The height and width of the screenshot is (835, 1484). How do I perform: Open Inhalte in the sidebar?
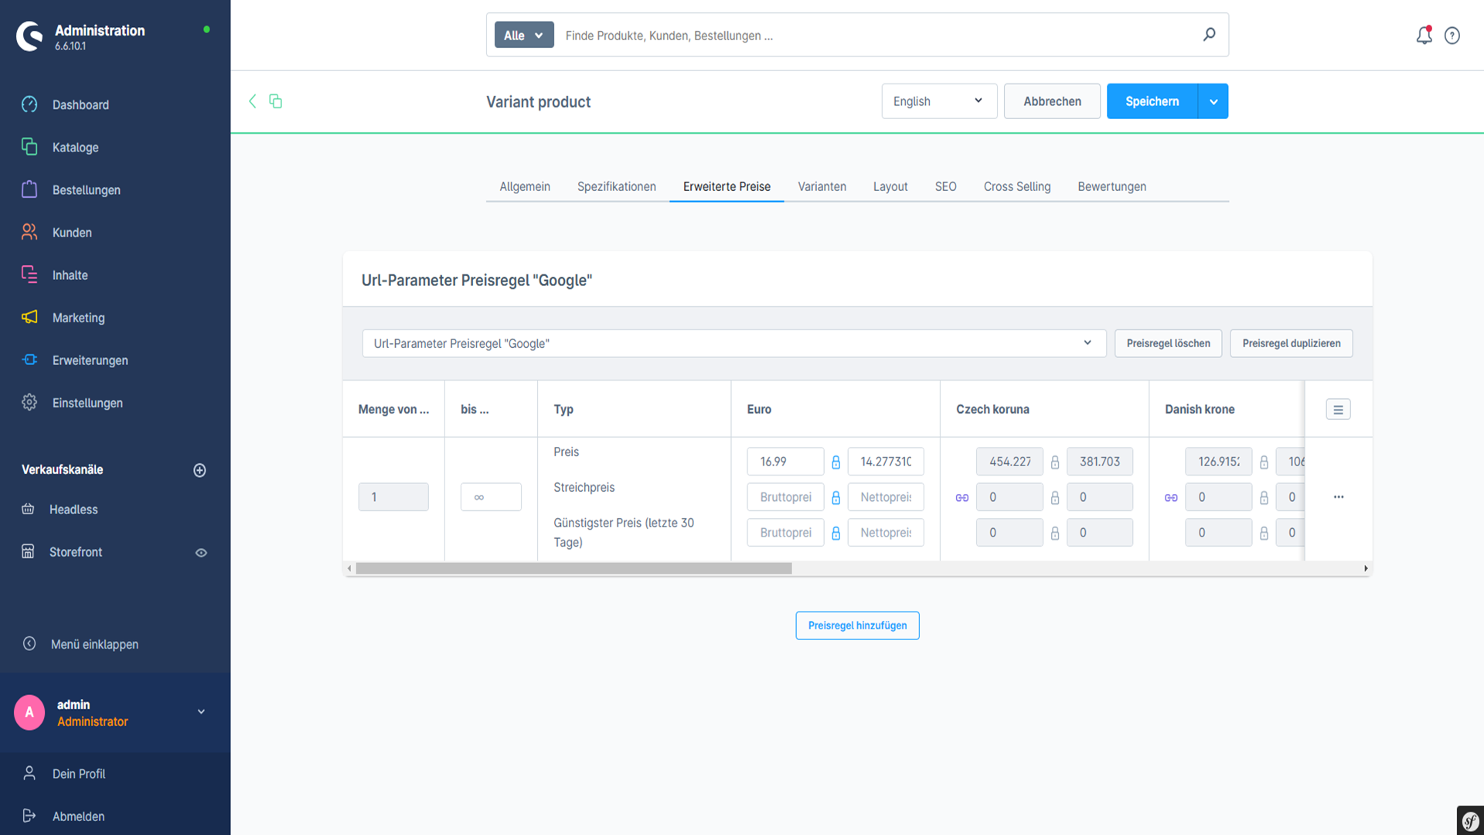(x=70, y=275)
